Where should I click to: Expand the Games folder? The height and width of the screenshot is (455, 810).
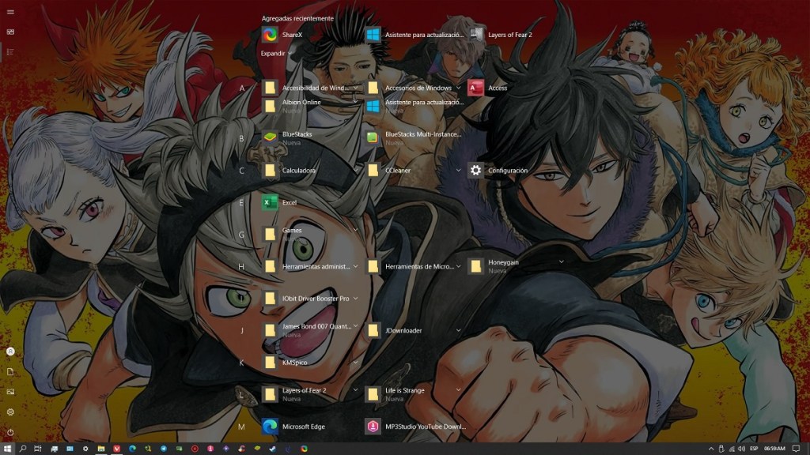[x=355, y=230]
